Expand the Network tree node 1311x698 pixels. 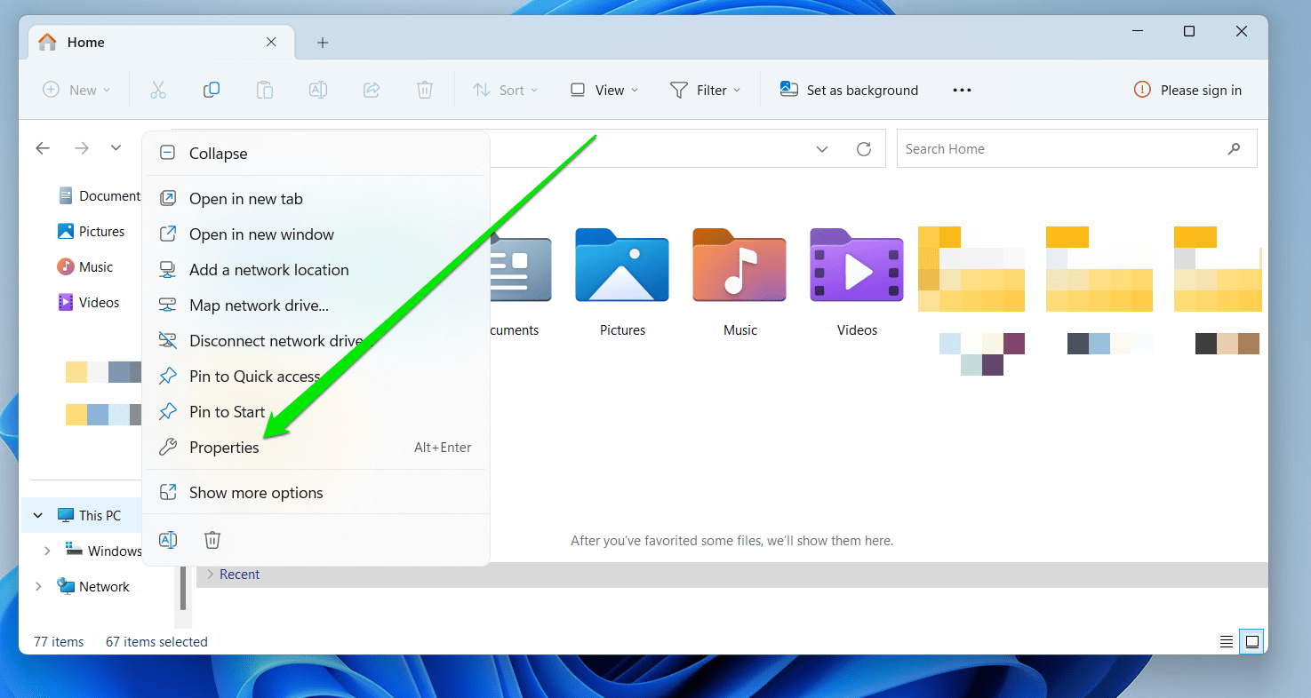(38, 586)
